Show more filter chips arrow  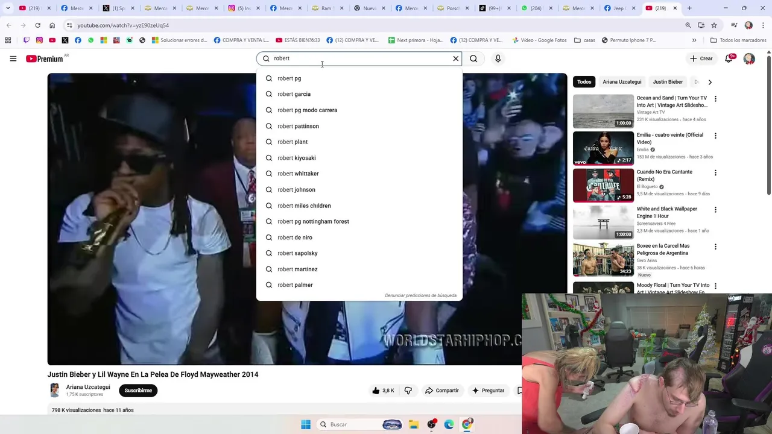pos(710,82)
